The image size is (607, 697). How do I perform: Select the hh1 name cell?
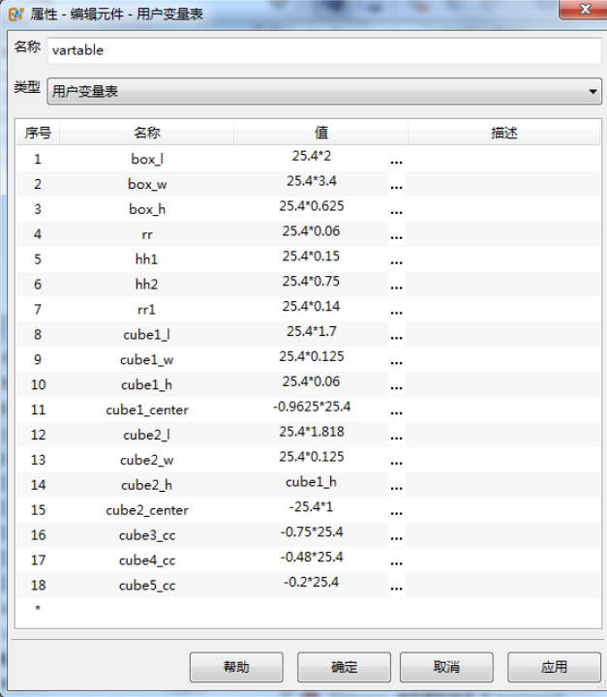click(147, 259)
